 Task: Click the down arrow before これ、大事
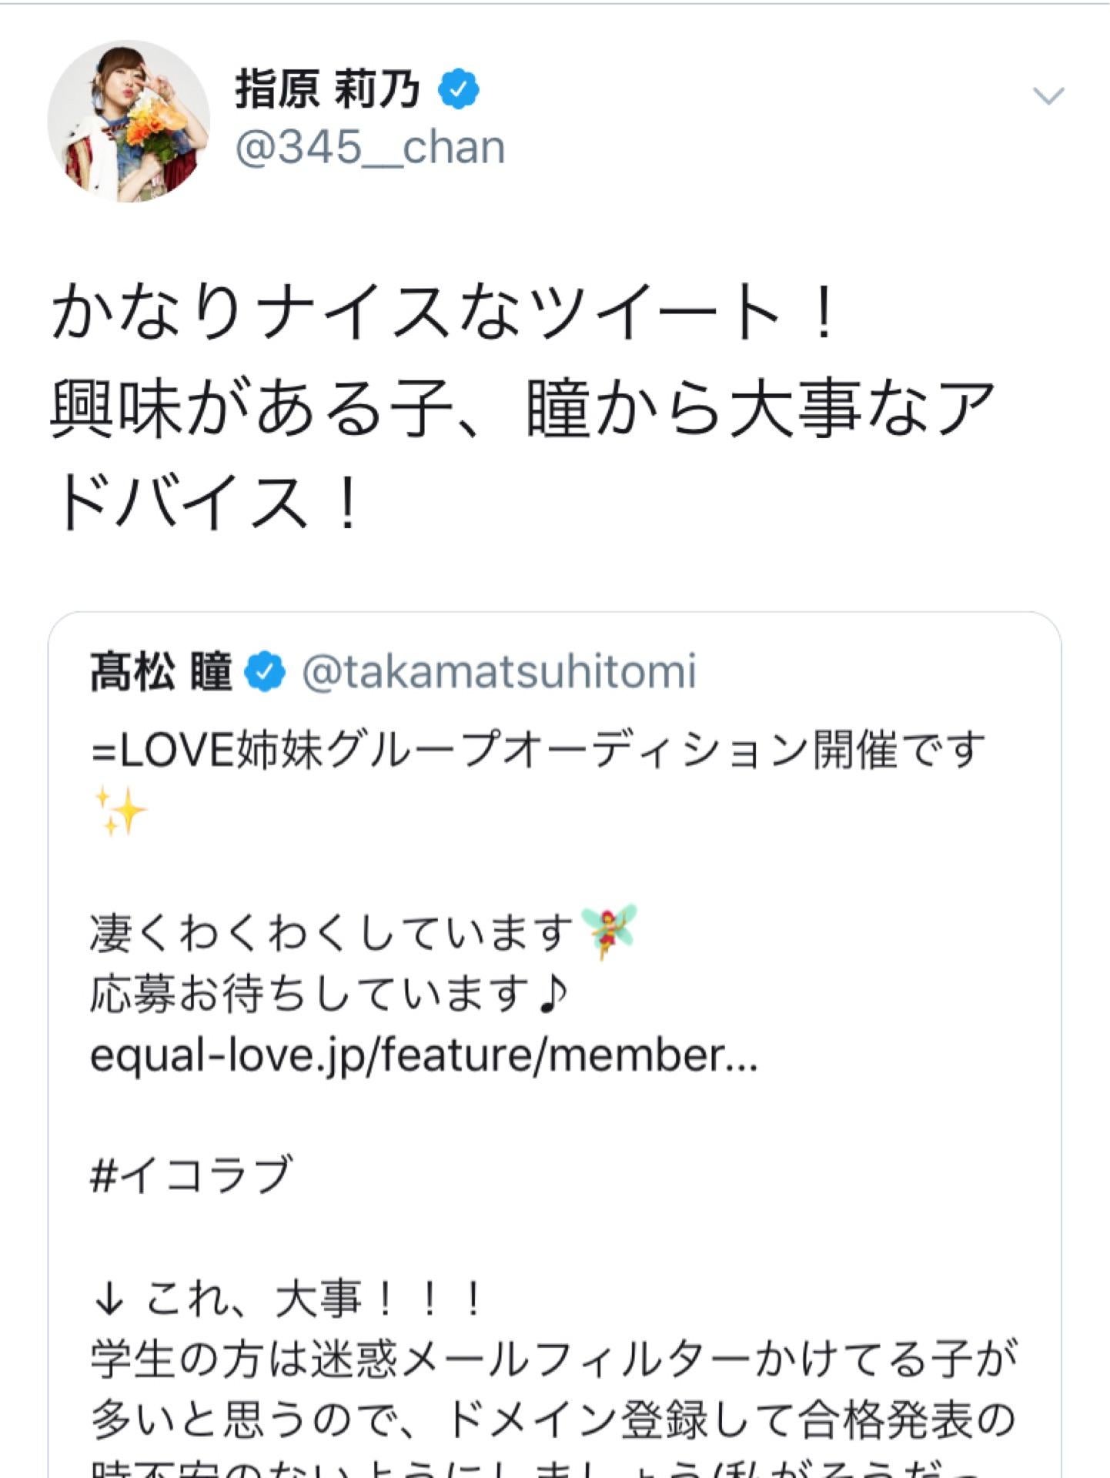107,1301
